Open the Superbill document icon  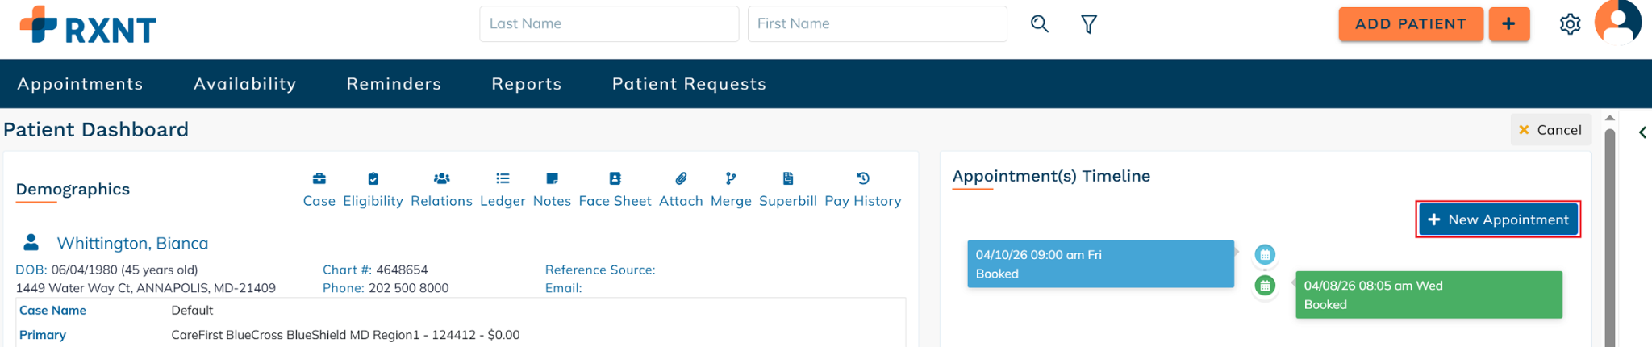(x=788, y=179)
